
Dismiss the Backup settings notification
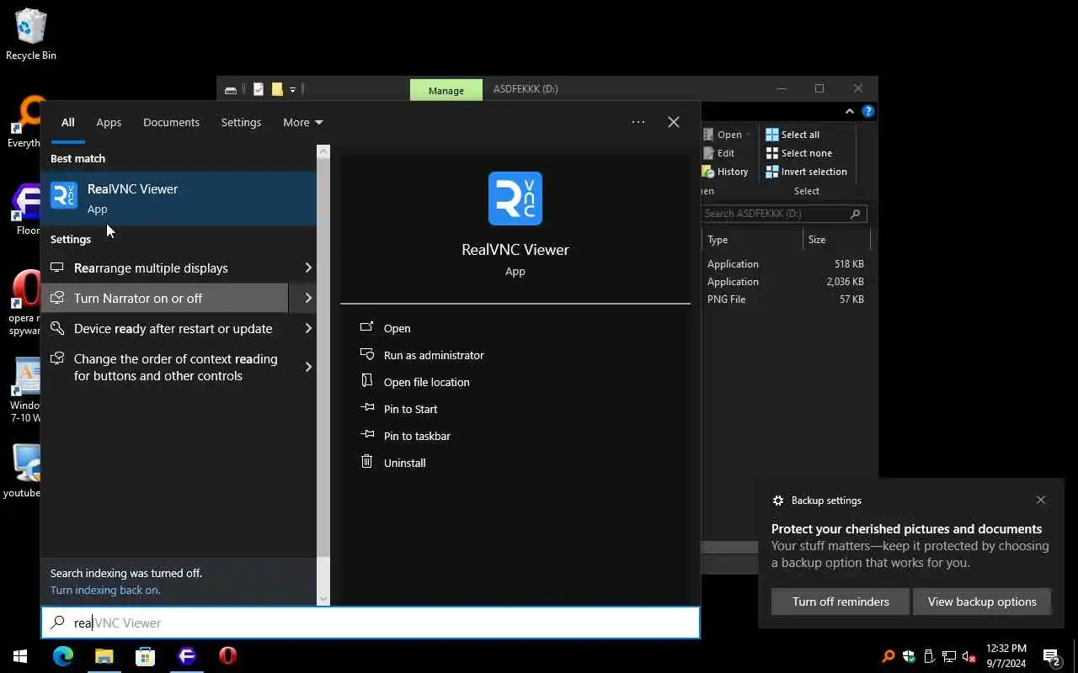click(1041, 500)
